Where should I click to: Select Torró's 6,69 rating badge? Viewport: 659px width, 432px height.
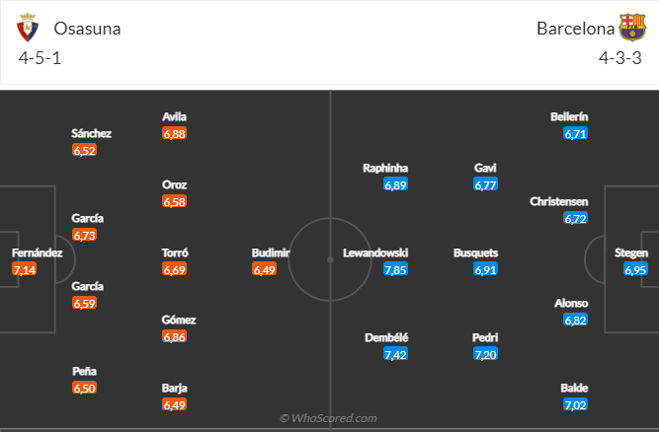175,269
